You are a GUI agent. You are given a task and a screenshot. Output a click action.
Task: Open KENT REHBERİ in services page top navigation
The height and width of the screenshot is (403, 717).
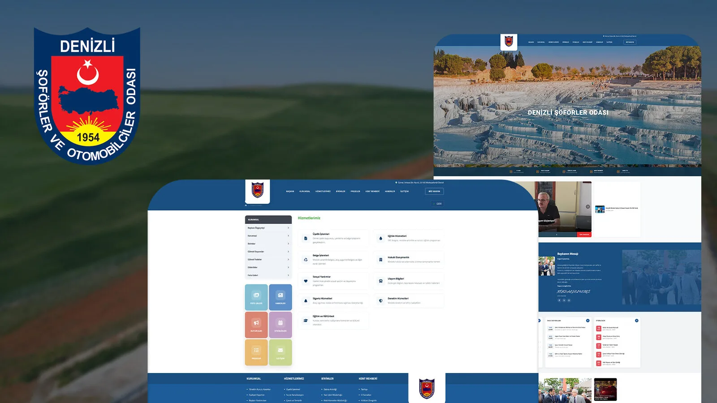[x=372, y=191]
